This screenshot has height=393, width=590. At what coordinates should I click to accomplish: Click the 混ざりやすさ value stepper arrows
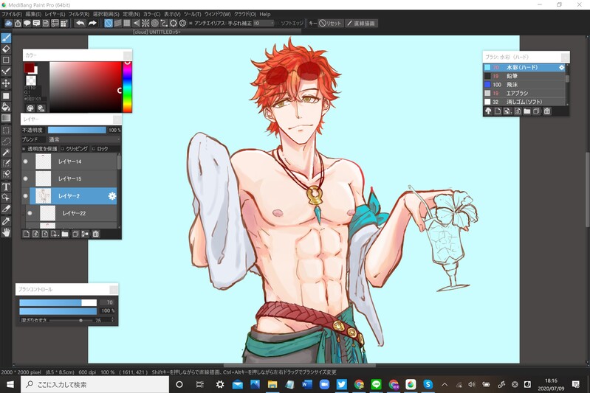tap(112, 320)
